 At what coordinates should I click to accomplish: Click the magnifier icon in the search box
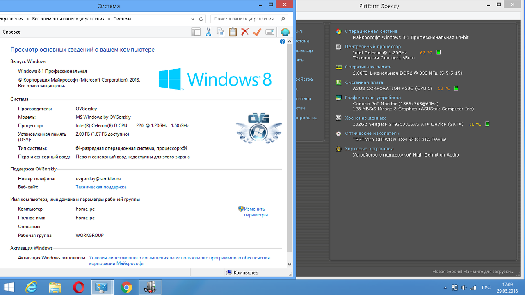point(283,19)
